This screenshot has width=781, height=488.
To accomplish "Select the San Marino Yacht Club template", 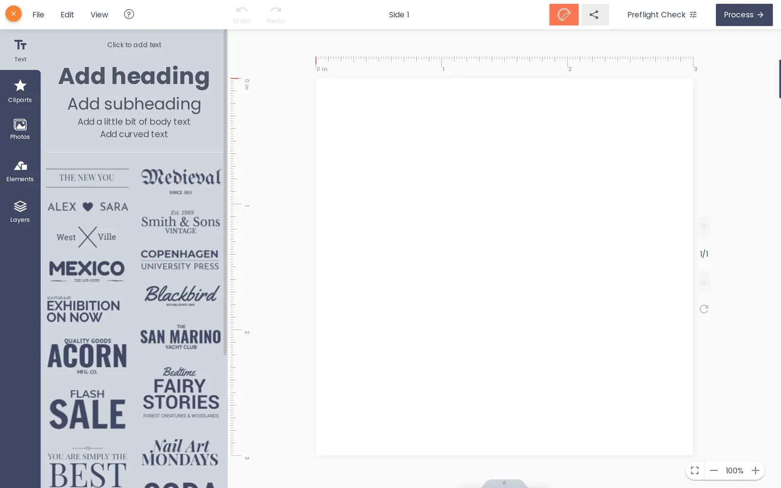I will pos(181,337).
